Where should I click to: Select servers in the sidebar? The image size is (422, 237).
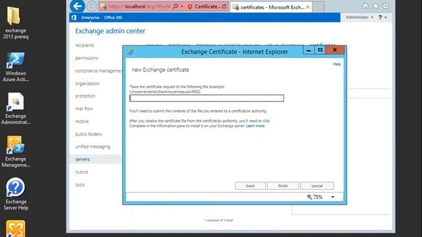point(96,159)
